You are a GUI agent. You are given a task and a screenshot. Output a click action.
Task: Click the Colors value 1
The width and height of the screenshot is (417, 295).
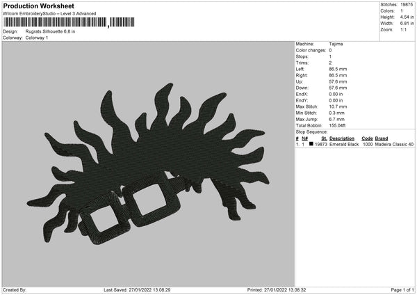(402, 11)
